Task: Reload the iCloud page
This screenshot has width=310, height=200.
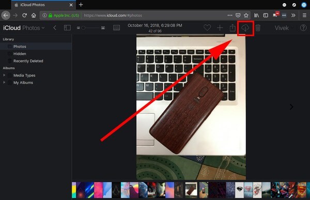Action: point(24,15)
